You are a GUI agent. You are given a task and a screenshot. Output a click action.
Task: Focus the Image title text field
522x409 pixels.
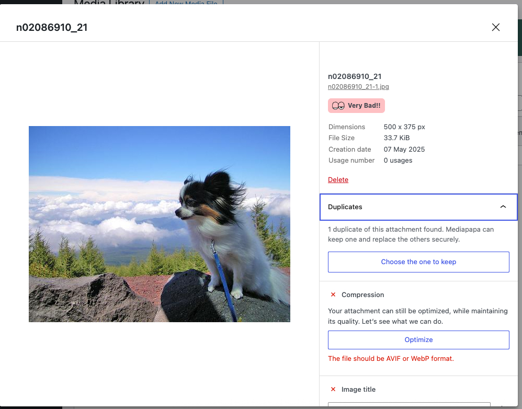(x=409, y=405)
